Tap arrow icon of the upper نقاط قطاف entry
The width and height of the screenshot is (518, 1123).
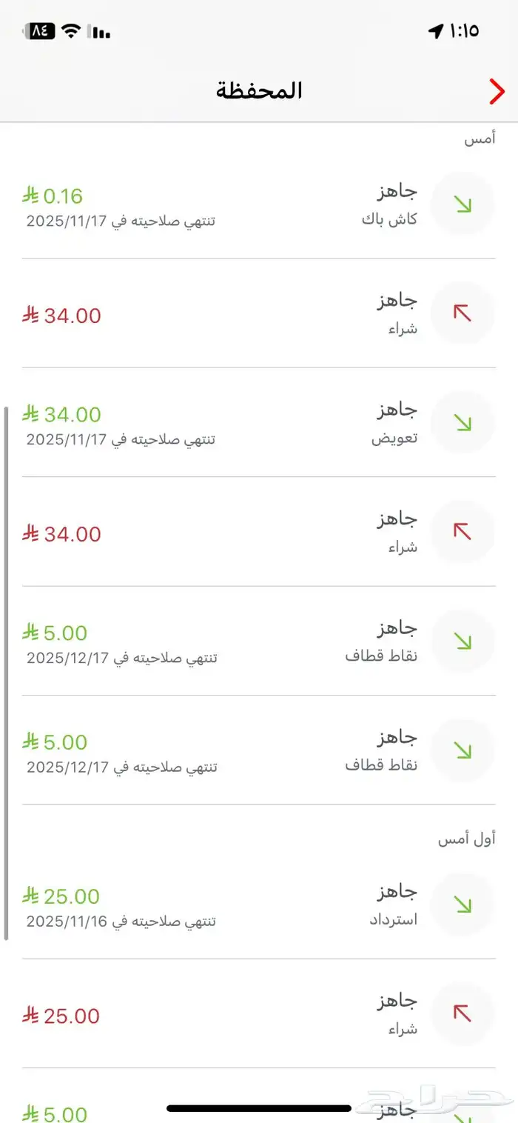tap(463, 641)
